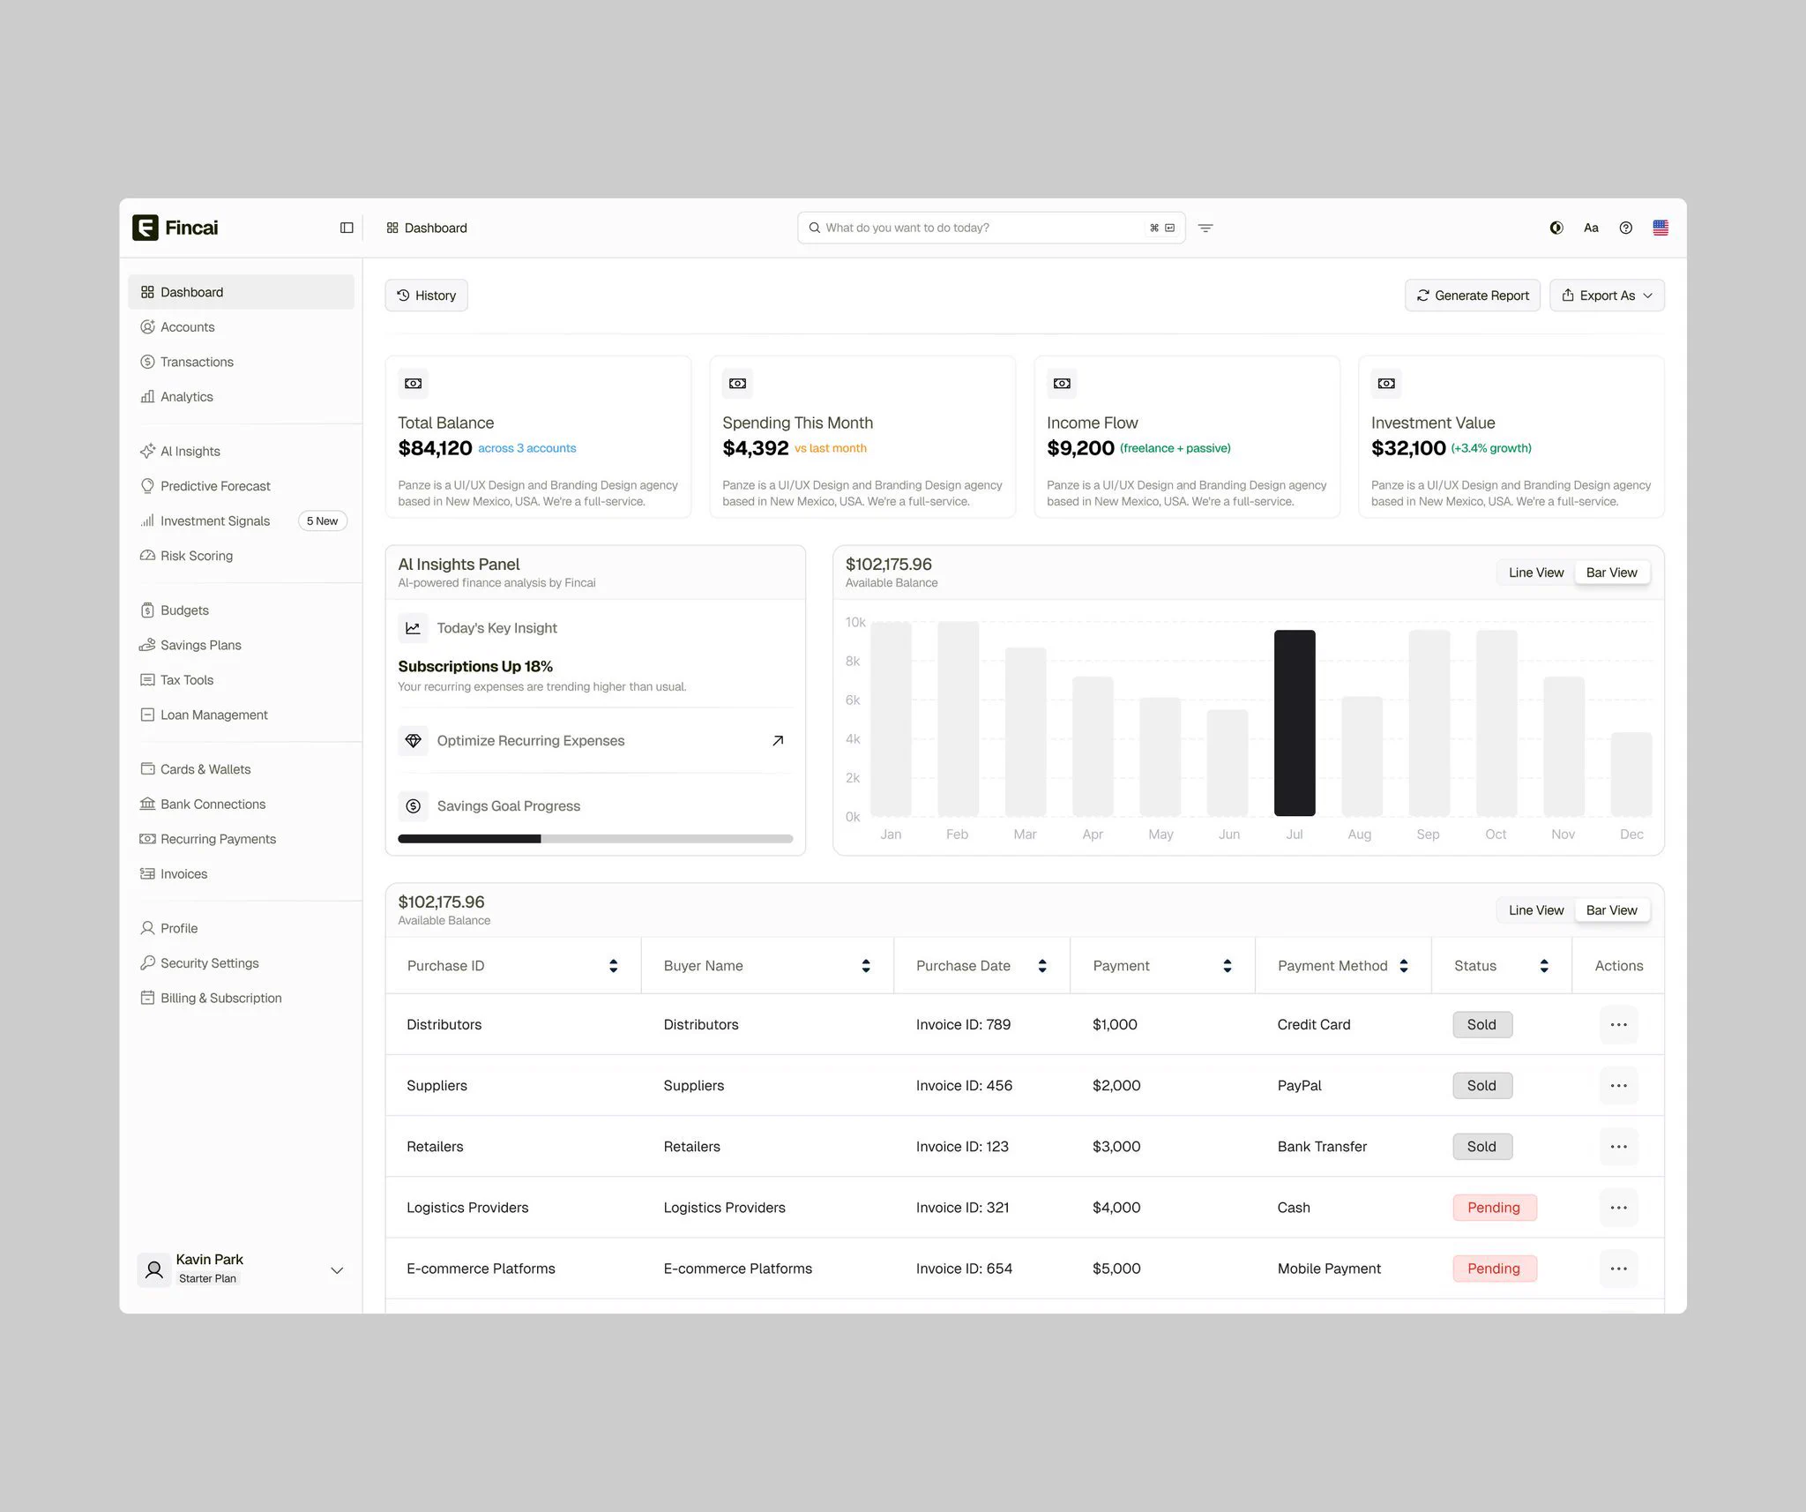Sort by Buyer Name column arrows
The width and height of the screenshot is (1806, 1512).
point(866,966)
